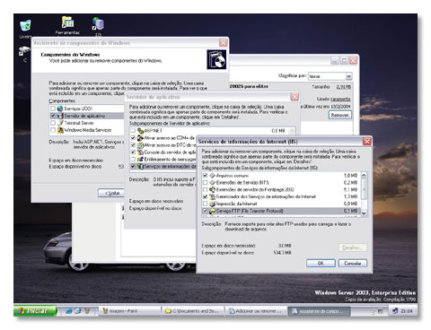
Task: Click the Serviço FTP folder icon
Action: tap(212, 211)
